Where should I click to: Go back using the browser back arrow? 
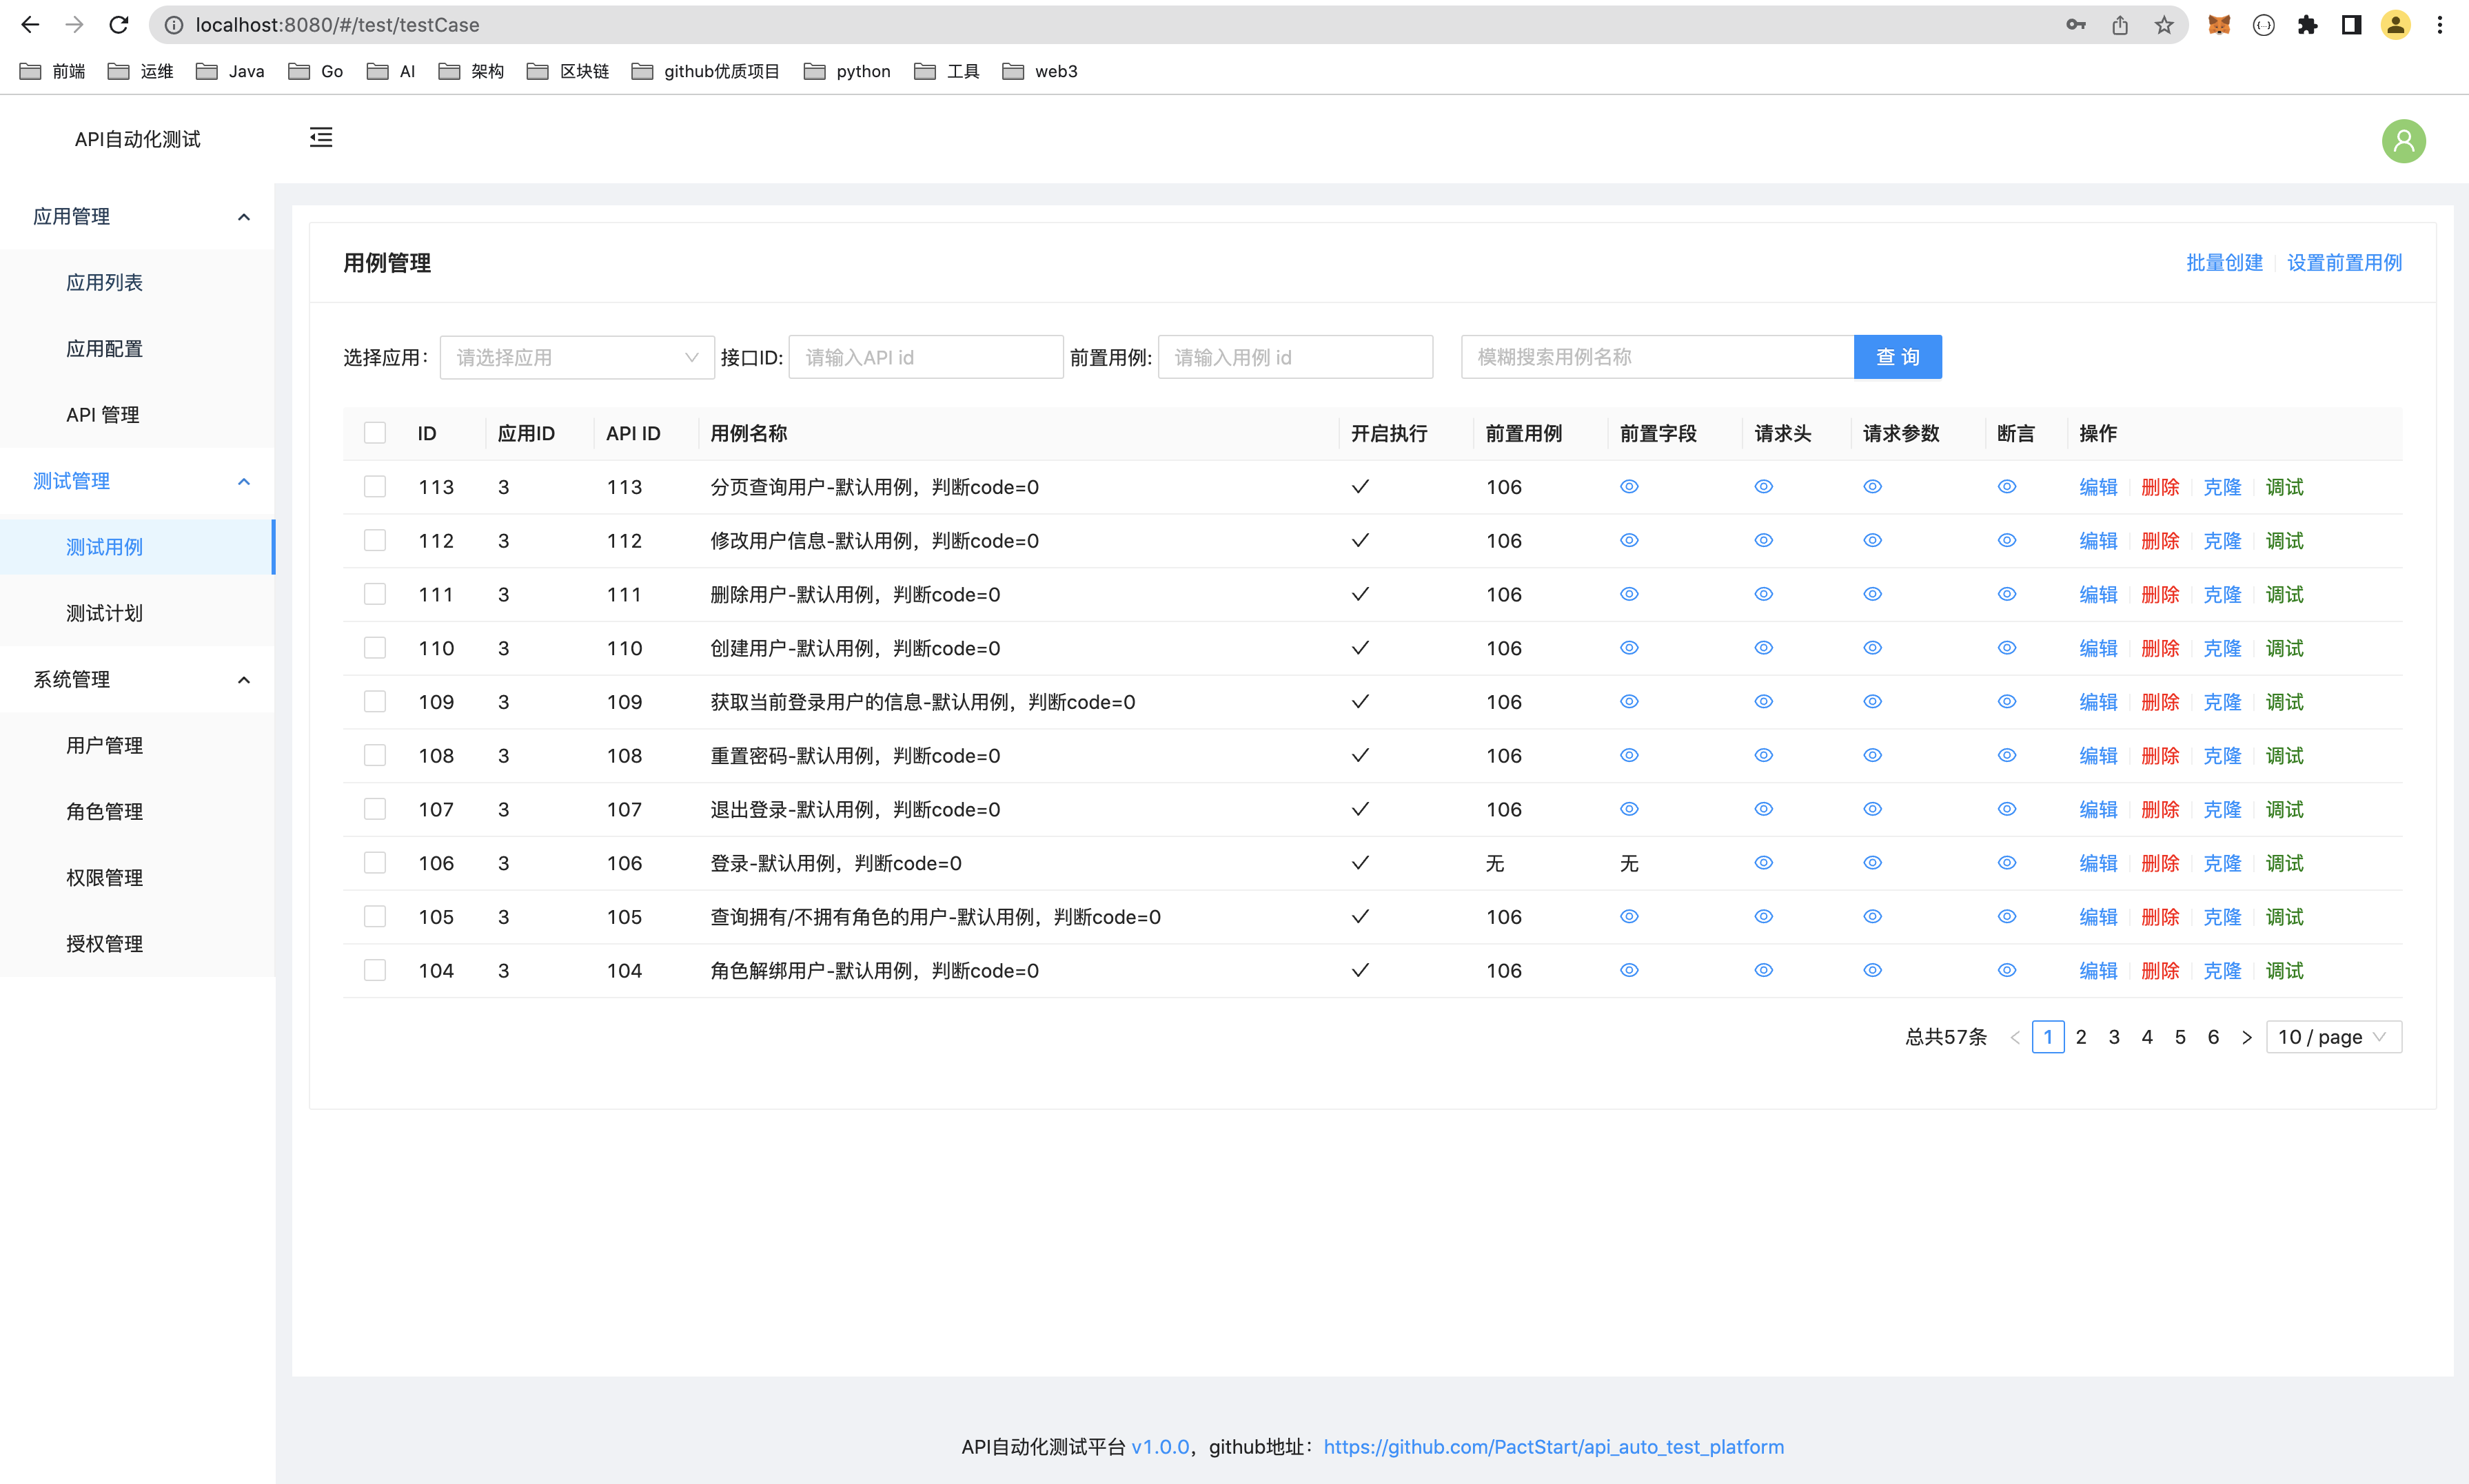[30, 25]
